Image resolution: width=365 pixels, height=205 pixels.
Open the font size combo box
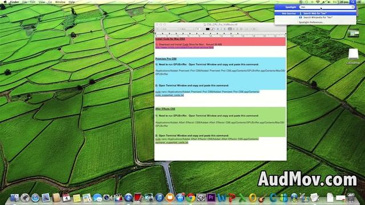pos(198,29)
